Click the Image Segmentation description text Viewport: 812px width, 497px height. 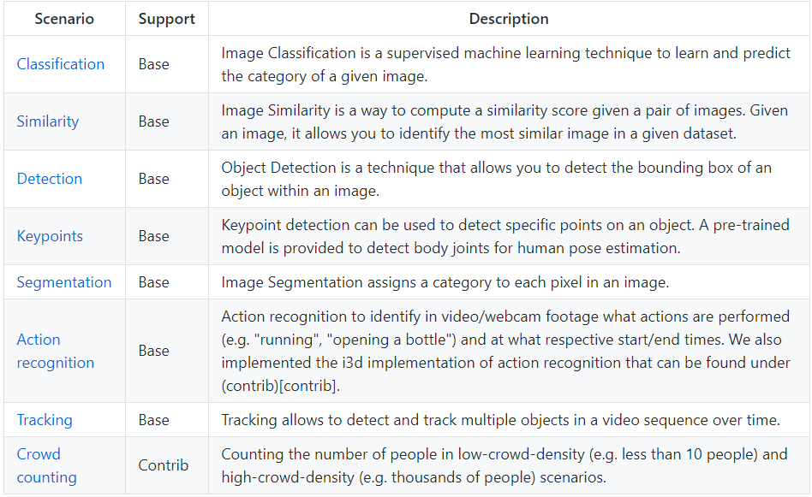click(x=445, y=282)
